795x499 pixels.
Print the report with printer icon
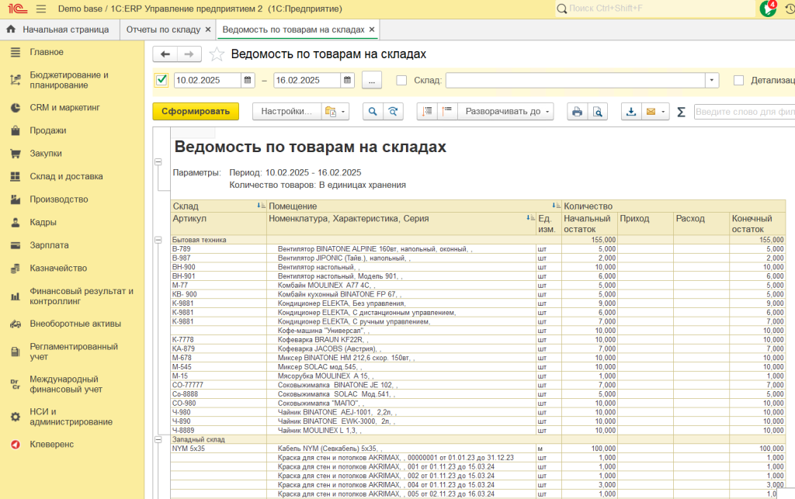tap(577, 112)
